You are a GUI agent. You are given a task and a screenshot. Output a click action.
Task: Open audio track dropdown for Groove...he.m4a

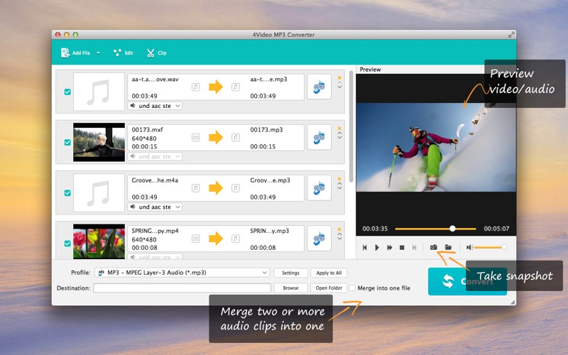tap(155, 207)
